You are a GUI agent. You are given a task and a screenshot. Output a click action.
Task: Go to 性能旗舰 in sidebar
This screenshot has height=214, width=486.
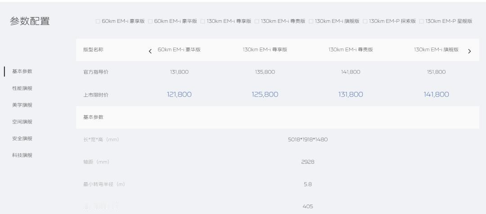[x=22, y=88]
